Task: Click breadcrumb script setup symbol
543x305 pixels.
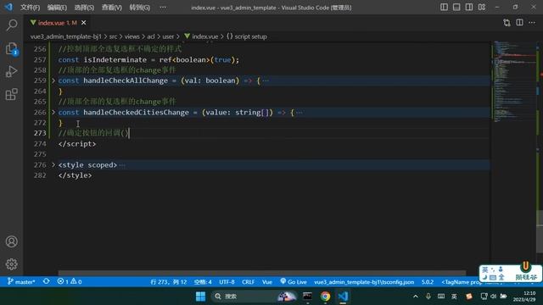Action: (247, 36)
